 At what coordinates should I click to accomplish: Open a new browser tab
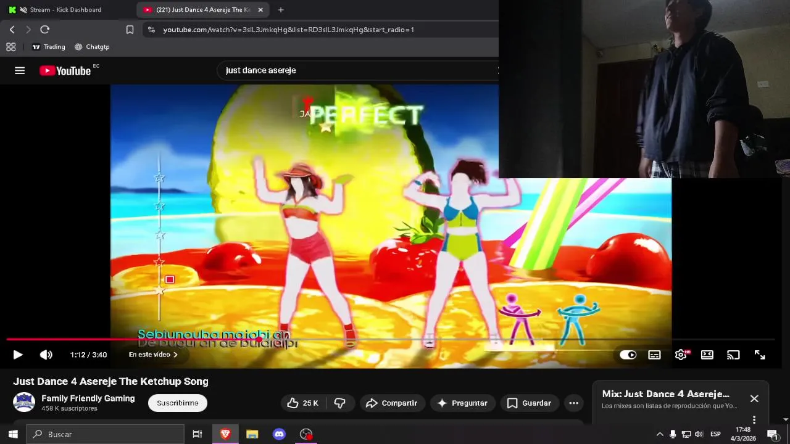[281, 10]
